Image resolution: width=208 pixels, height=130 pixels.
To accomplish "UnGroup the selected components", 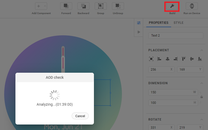I will [118, 6].
